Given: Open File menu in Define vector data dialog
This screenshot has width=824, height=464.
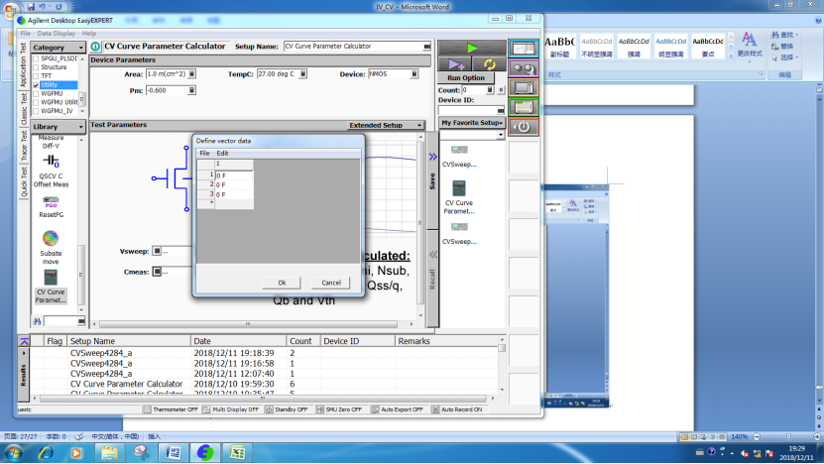Looking at the screenshot, I should pos(204,153).
